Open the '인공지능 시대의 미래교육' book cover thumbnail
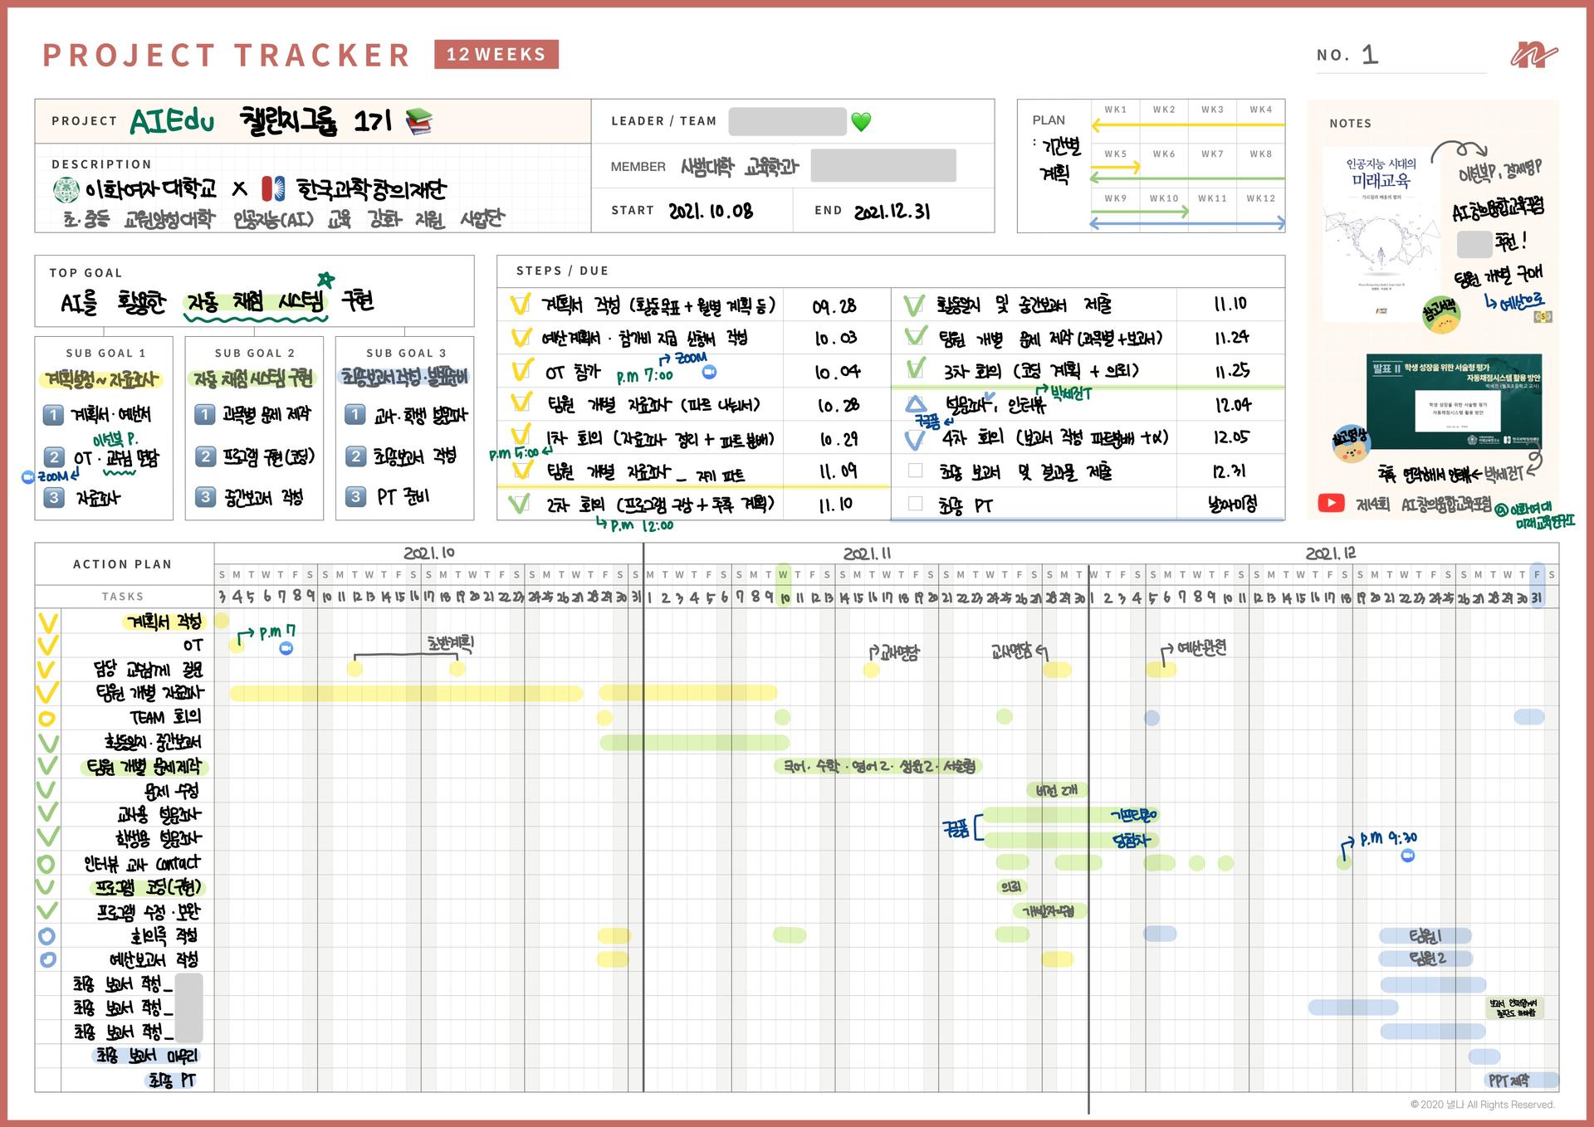Screen dimensions: 1594x1127 [x=1381, y=234]
